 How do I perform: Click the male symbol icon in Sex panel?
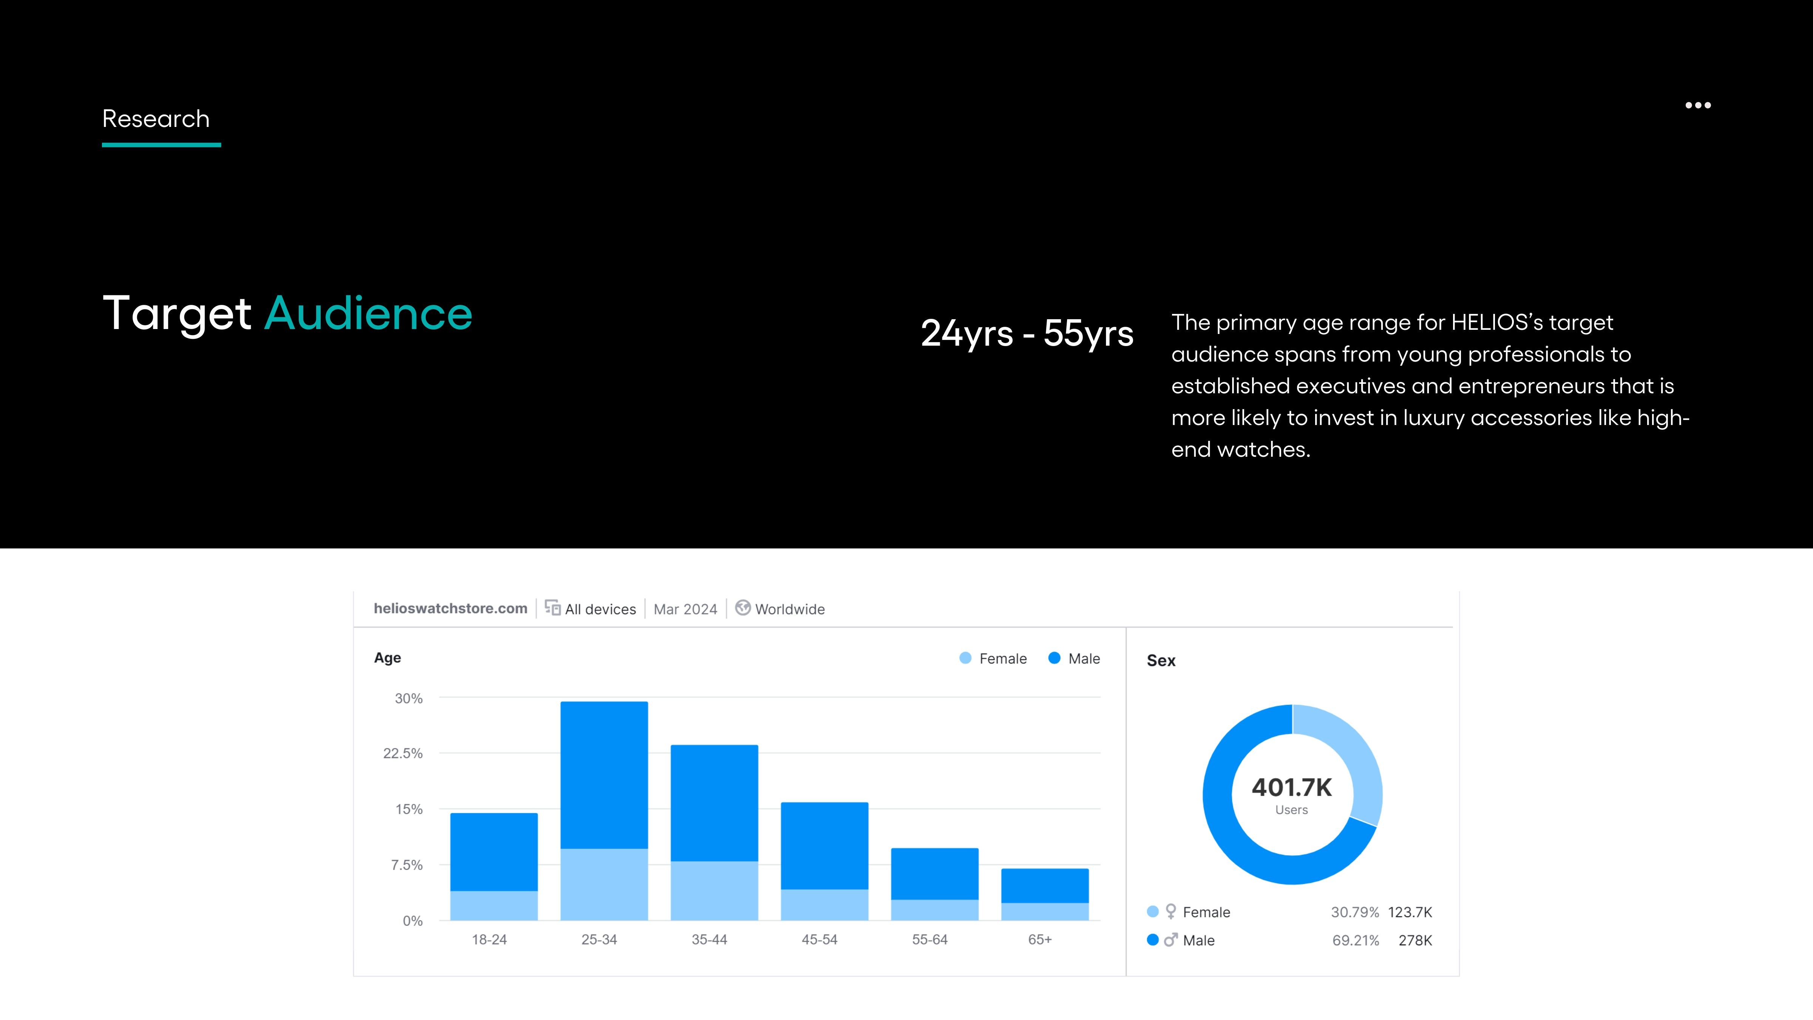[x=1171, y=940]
